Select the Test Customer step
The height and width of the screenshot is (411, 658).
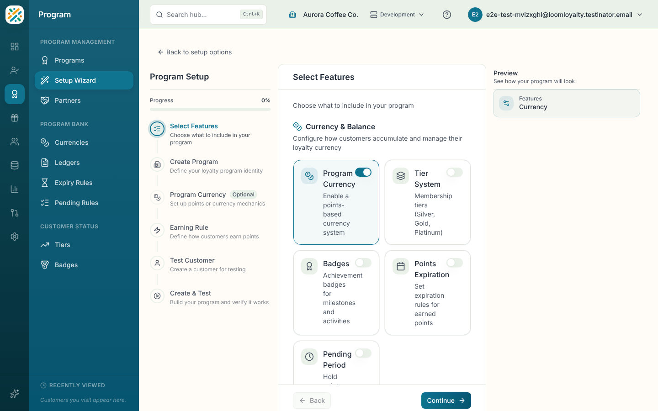tap(210, 264)
